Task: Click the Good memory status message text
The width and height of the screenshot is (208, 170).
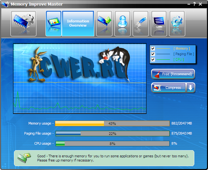Action: 113,158
